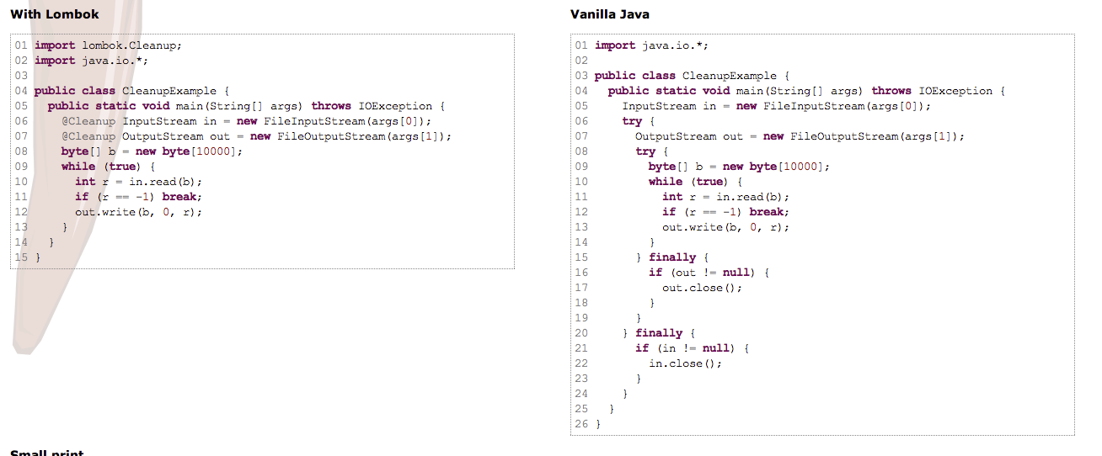The image size is (1102, 456).
Task: Click the "InputStream in = new FileInputStream" line in Vanilla Java
Action: pos(776,106)
